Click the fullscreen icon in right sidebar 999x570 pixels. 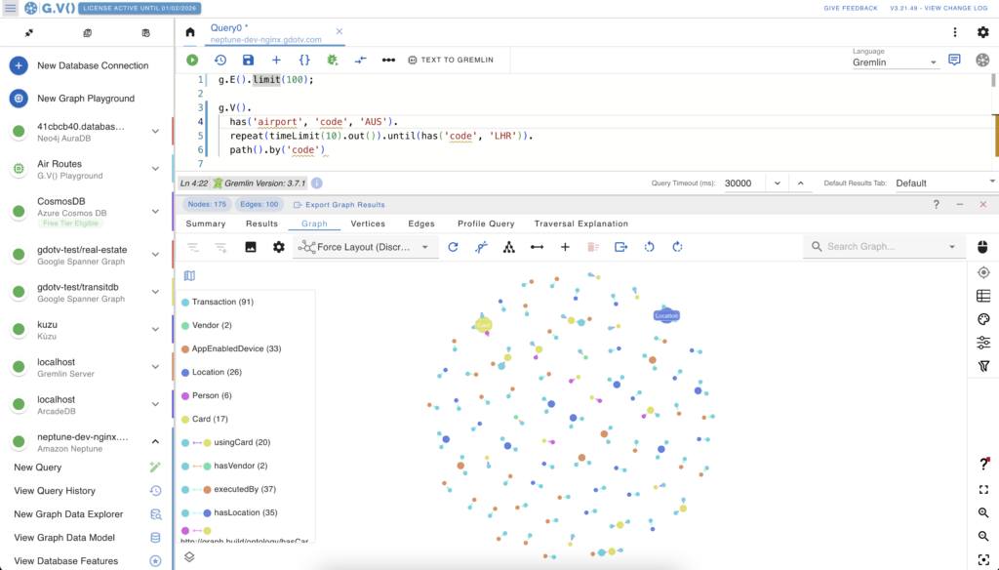click(983, 490)
